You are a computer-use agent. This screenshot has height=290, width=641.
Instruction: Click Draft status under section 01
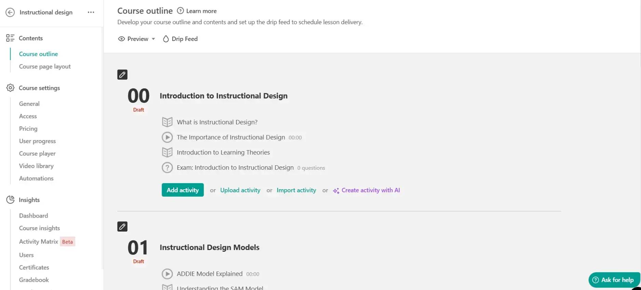138,261
